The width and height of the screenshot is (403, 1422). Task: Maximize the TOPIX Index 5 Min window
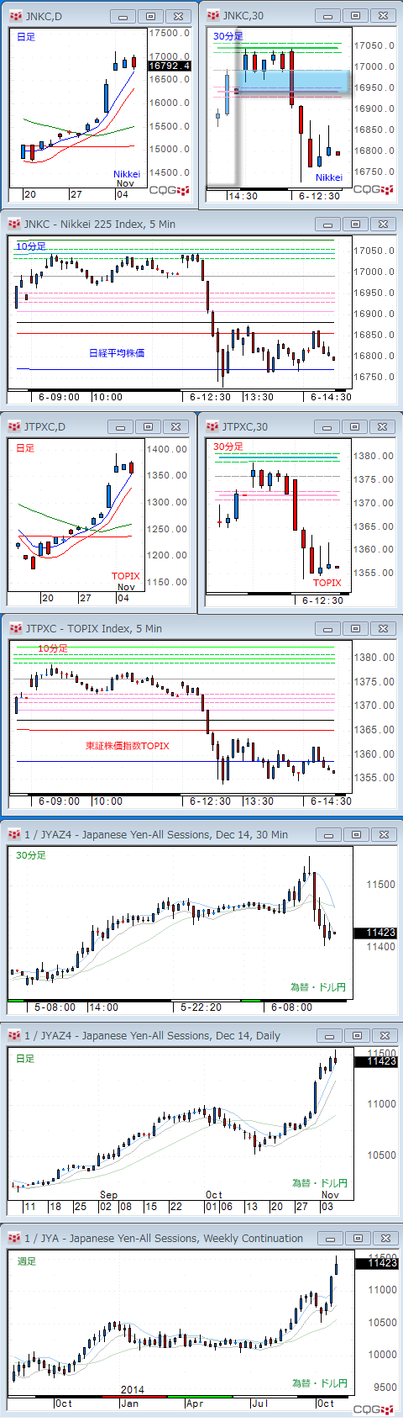coord(355,629)
